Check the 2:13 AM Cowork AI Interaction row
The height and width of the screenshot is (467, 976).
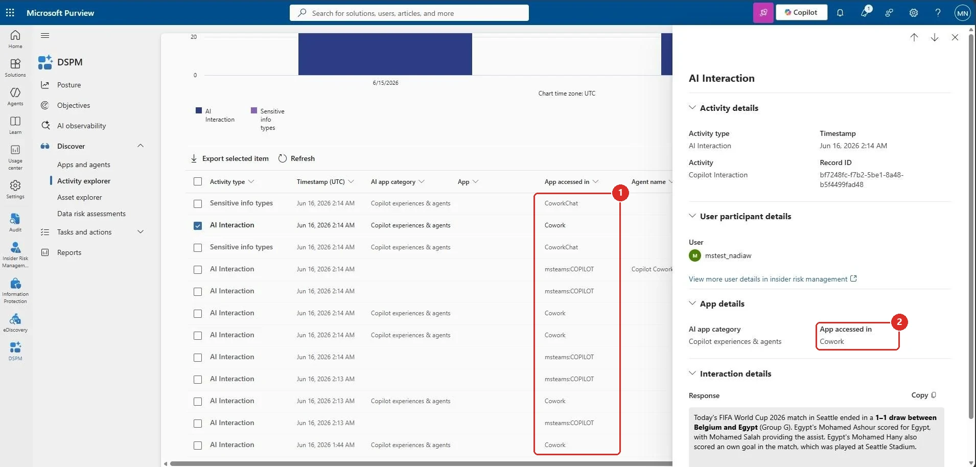click(198, 402)
